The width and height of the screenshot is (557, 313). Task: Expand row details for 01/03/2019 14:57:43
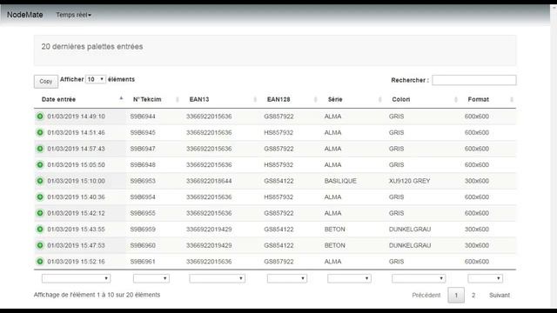coord(40,149)
